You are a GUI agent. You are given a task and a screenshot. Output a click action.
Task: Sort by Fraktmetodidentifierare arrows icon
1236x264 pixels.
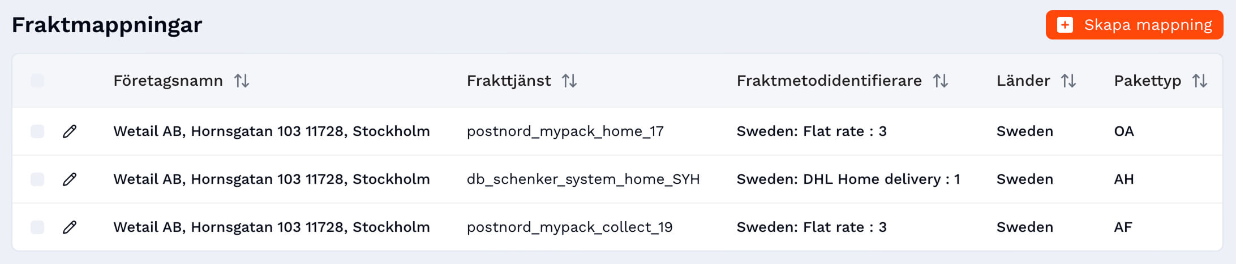[941, 81]
